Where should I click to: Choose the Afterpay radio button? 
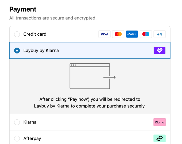tap(17, 138)
